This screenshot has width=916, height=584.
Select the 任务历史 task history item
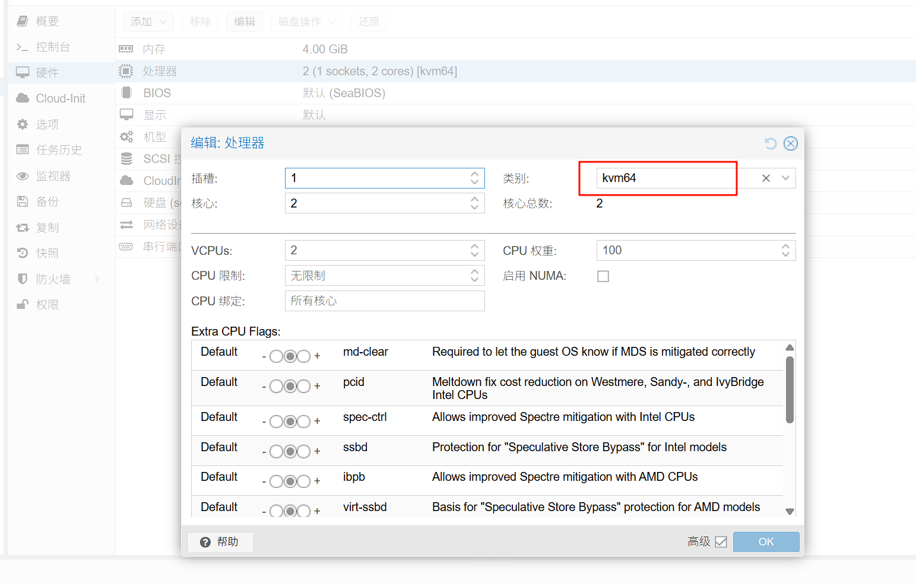point(58,150)
